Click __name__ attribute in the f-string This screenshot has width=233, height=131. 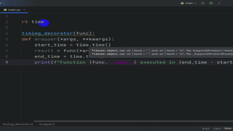[x=121, y=62]
